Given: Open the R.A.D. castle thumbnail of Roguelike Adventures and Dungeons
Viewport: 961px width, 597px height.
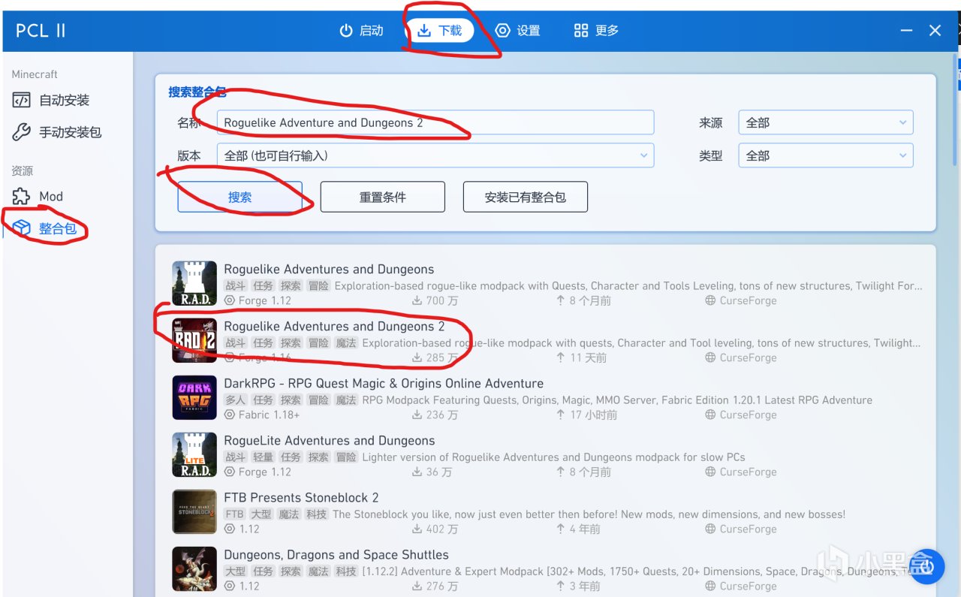Looking at the screenshot, I should (x=194, y=284).
